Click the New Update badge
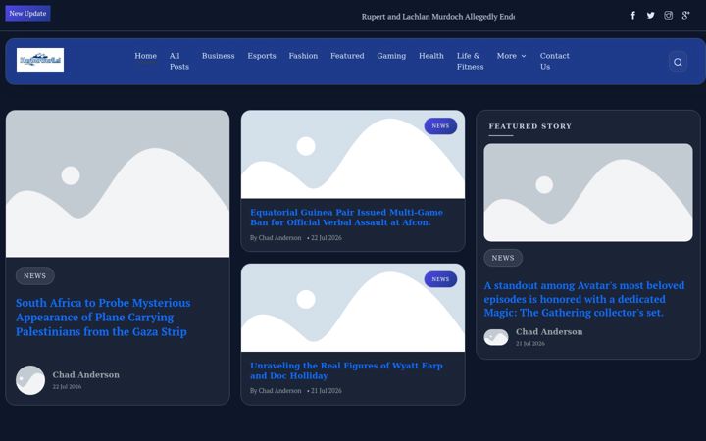The height and width of the screenshot is (441, 706). click(x=27, y=13)
